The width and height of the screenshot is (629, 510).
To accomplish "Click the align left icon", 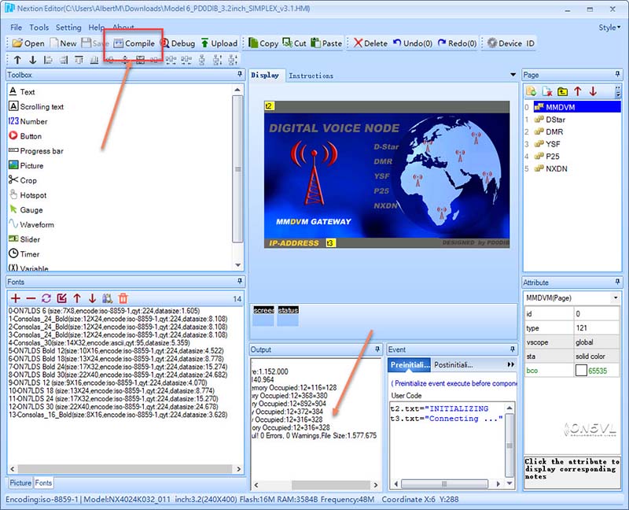I will [x=48, y=61].
